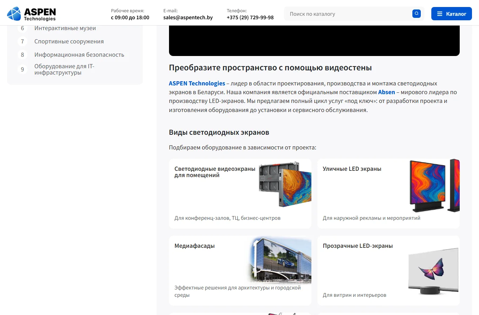The height and width of the screenshot is (315, 479).
Task: Click the outdoor LED screen image
Action: click(434, 185)
